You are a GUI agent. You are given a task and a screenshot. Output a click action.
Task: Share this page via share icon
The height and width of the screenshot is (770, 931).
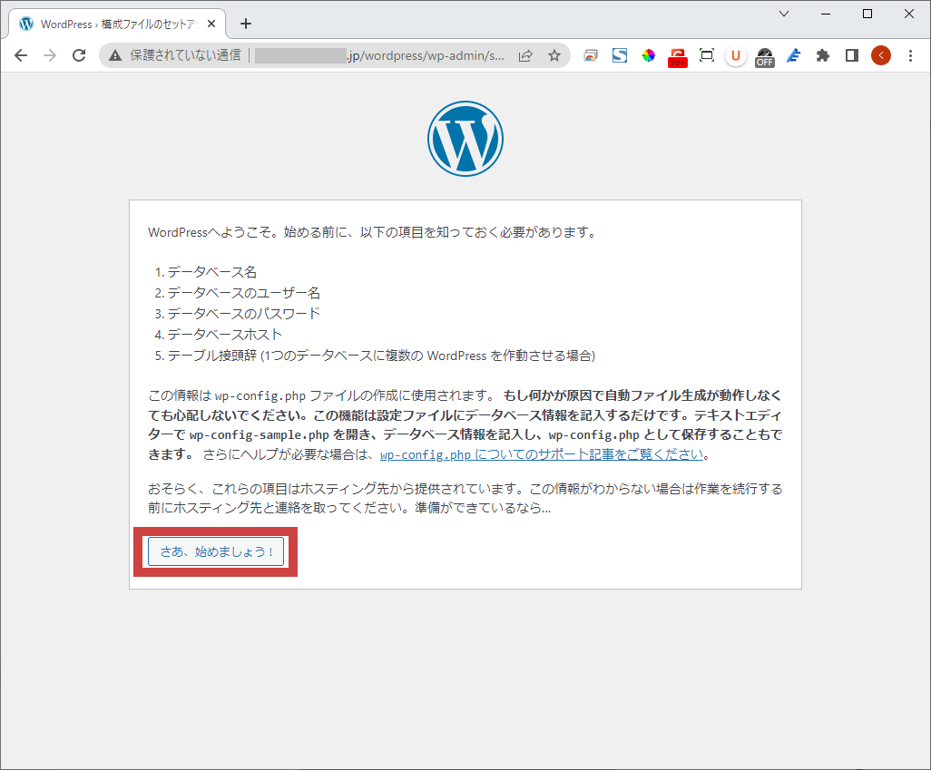pos(525,55)
